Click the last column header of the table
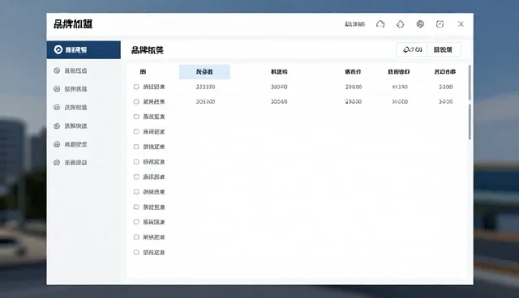Screen dimensions: 519x298 coord(445,72)
